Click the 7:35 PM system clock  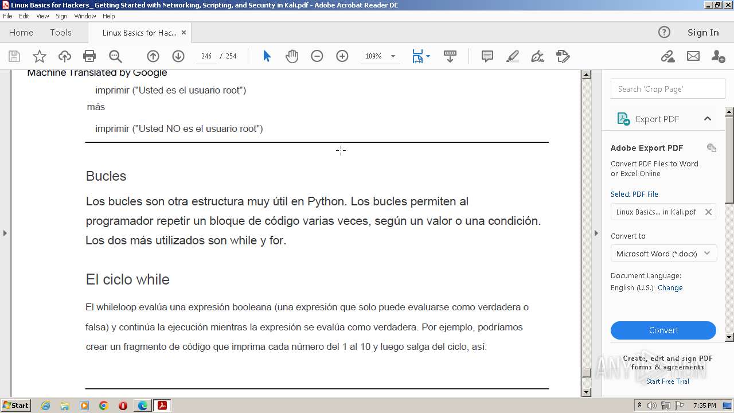[704, 406]
